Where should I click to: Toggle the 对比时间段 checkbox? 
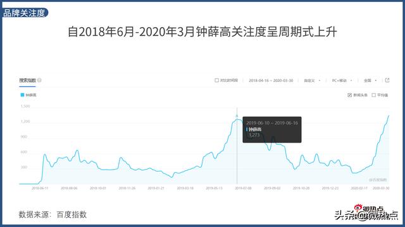point(216,80)
